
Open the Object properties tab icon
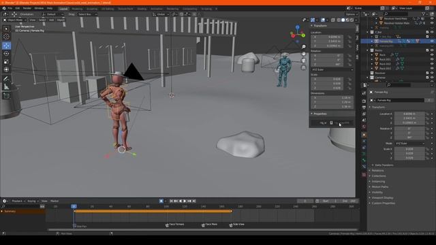[x=364, y=135]
